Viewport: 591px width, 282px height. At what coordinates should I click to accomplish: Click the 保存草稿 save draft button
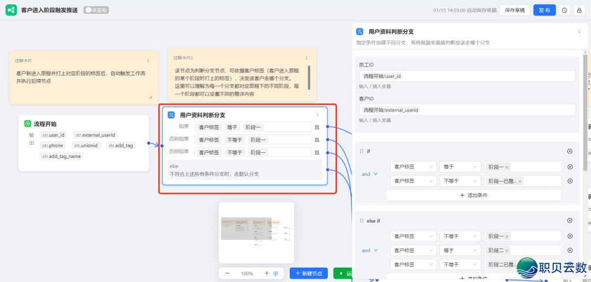[x=514, y=10]
